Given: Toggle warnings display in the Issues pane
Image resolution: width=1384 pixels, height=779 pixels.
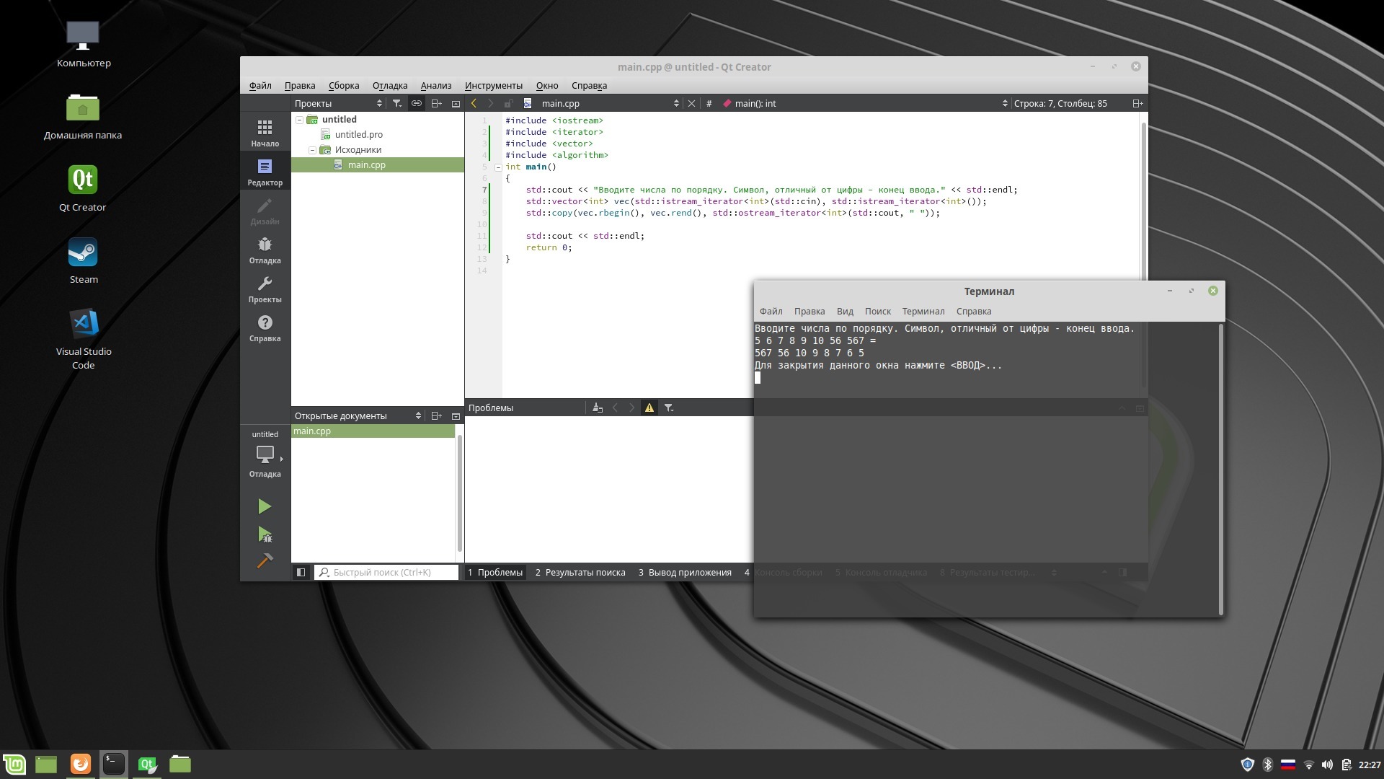Looking at the screenshot, I should point(649,408).
